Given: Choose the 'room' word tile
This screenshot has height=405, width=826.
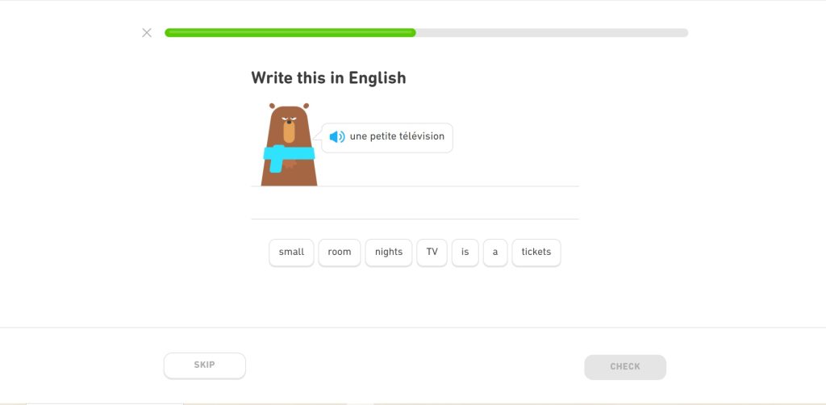Looking at the screenshot, I should pyautogui.click(x=340, y=252).
